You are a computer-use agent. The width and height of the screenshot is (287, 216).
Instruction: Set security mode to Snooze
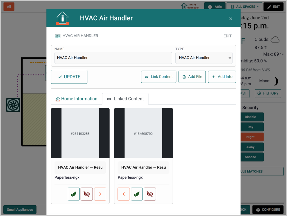[x=252, y=157]
